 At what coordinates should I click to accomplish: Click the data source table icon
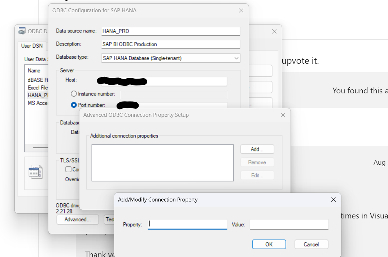click(x=35, y=172)
